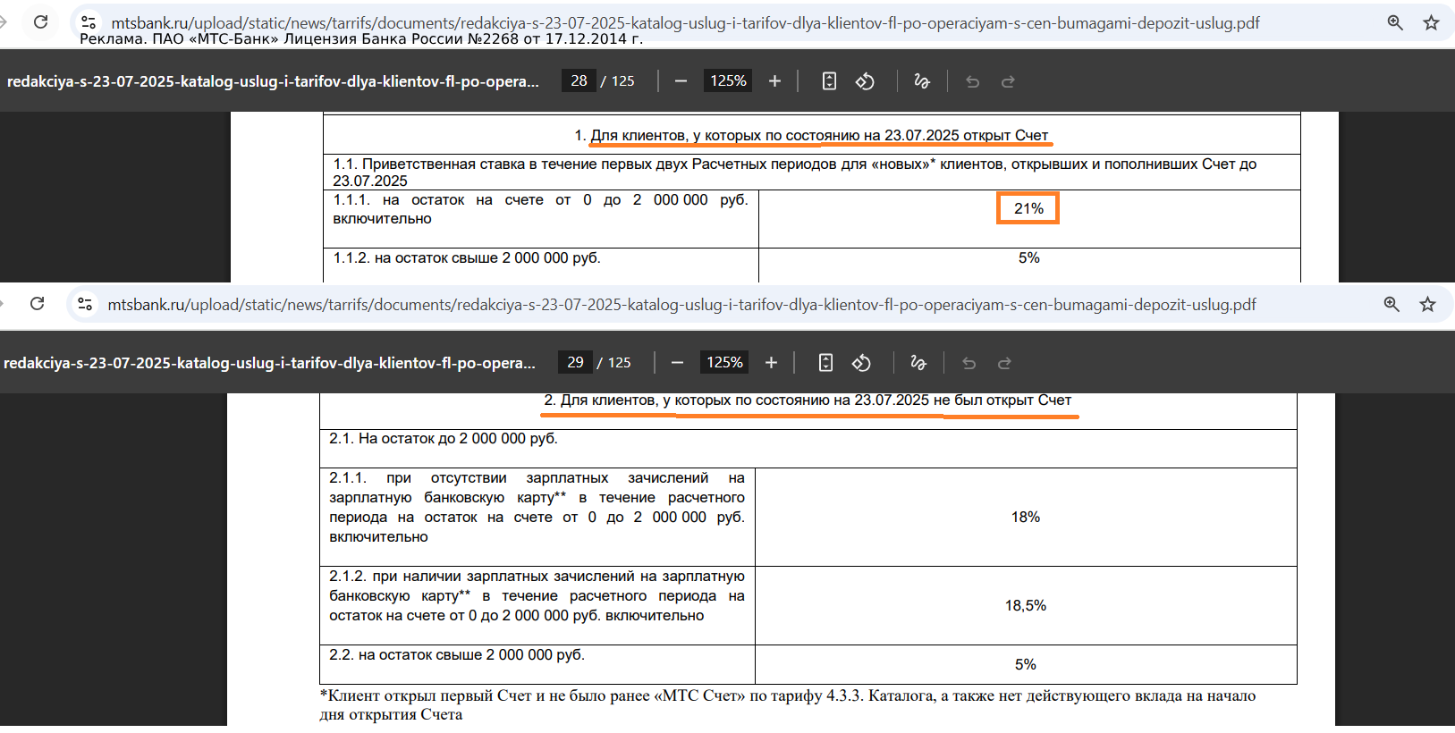Viewport: 1455px width, 733px height.
Task: Click heading '2. Для клиентов... не был открыт Счет'
Action: coord(808,400)
